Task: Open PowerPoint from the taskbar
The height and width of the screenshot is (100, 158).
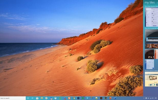Action: point(110,98)
